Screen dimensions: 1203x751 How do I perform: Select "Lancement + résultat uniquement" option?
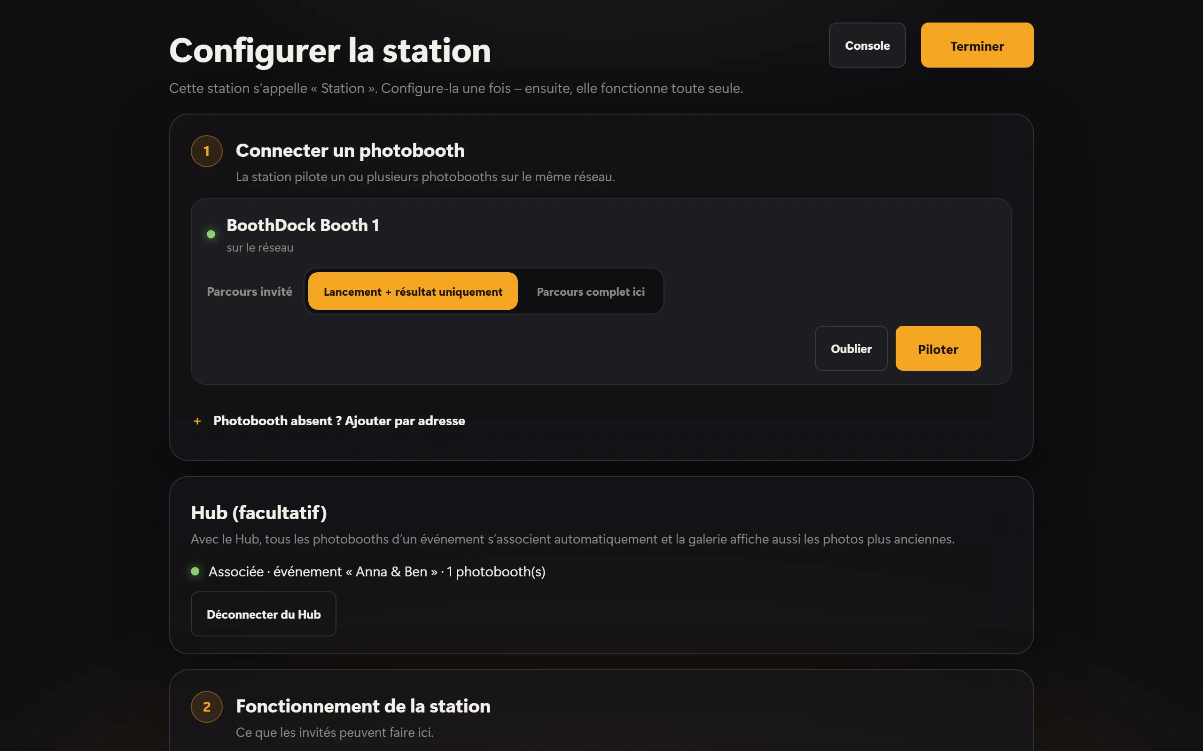click(413, 291)
